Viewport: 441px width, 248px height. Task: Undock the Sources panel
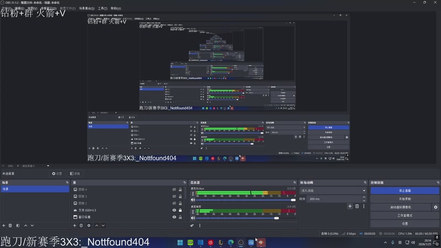point(185,182)
